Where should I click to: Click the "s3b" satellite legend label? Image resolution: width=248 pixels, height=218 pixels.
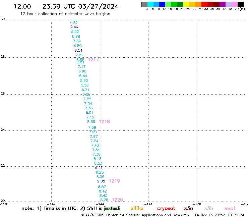pyautogui.click(x=208, y=208)
